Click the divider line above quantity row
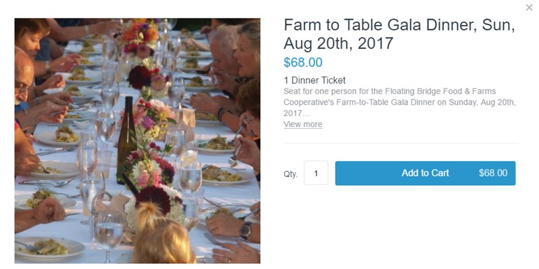539x269 pixels. click(x=400, y=144)
